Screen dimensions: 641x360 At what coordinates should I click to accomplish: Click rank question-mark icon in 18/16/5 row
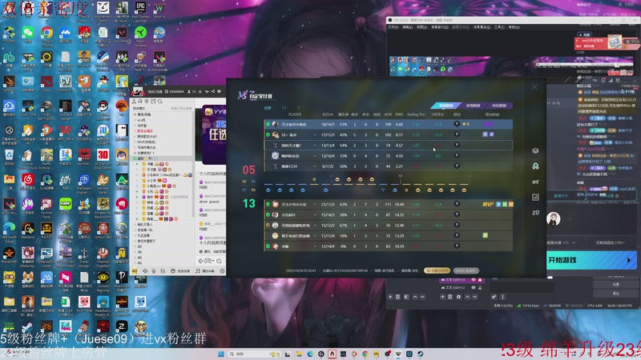pyautogui.click(x=457, y=124)
